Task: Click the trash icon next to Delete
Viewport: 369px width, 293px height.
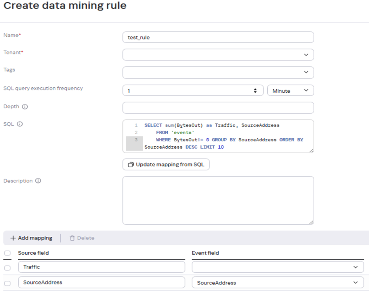Action: pos(72,238)
